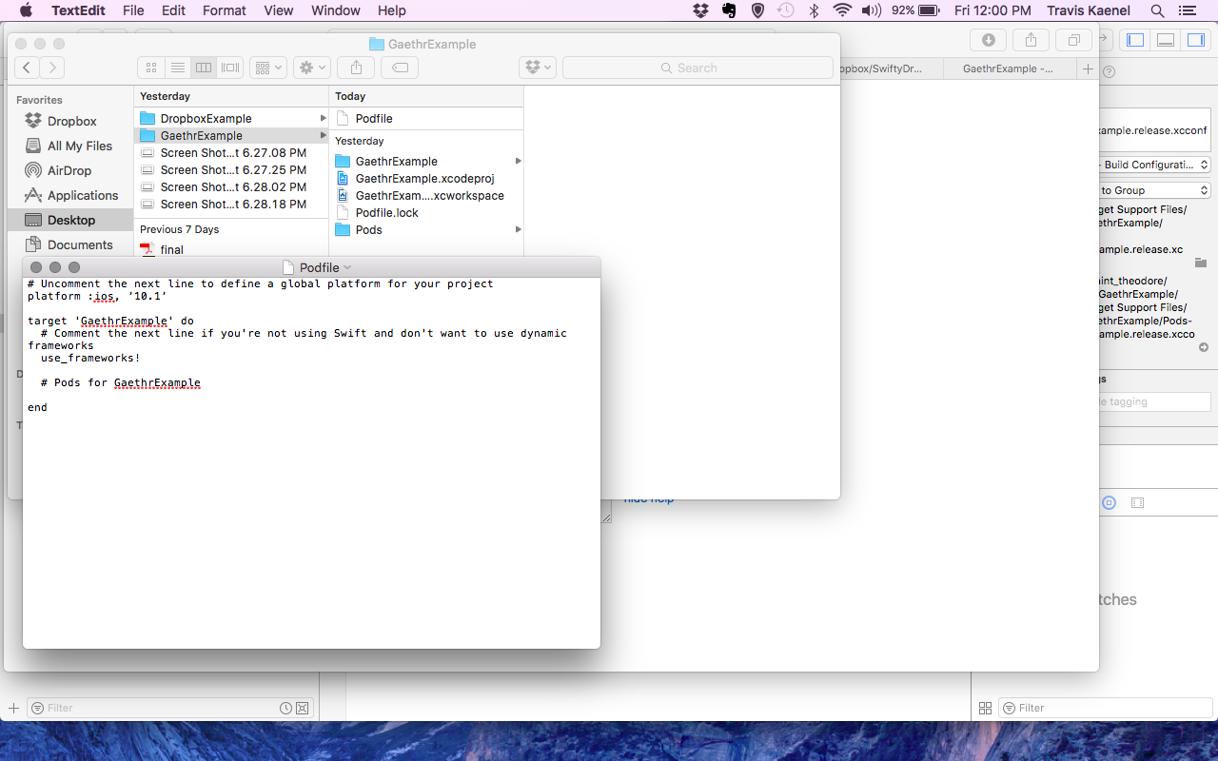Switch Finder to icon view
This screenshot has height=761, width=1218.
[x=151, y=68]
